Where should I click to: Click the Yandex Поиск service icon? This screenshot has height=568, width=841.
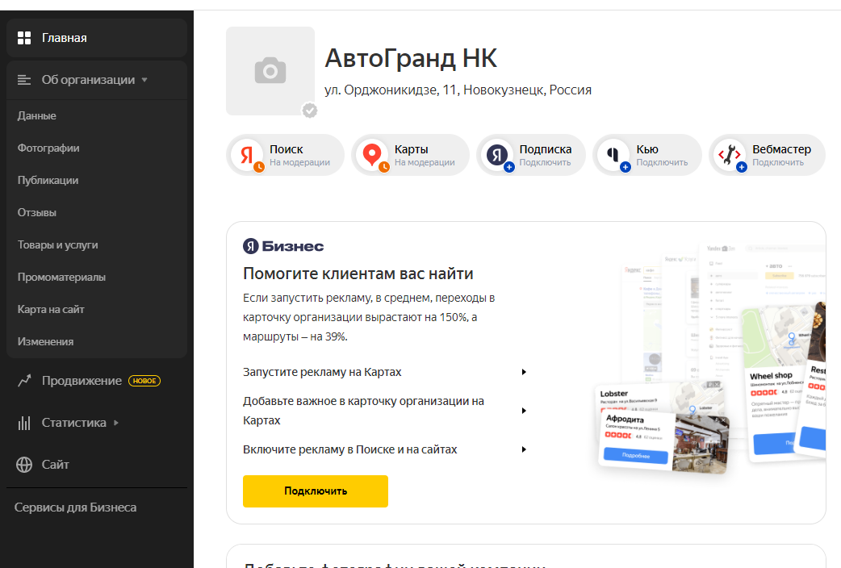click(247, 155)
